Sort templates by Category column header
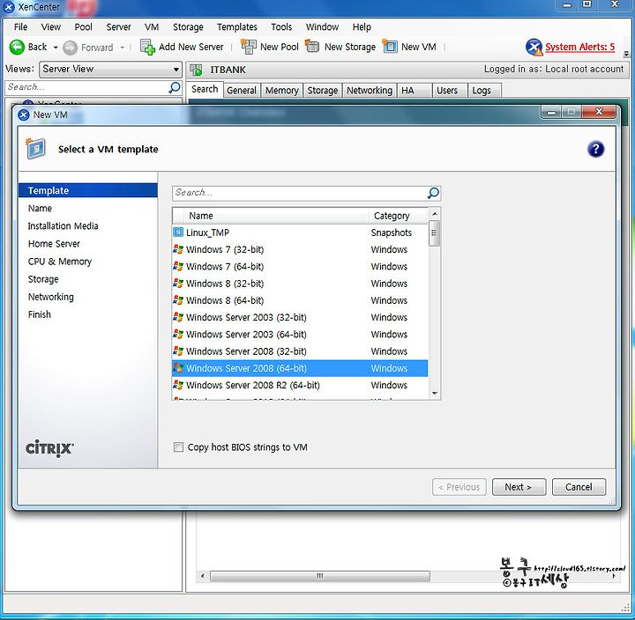 click(398, 216)
